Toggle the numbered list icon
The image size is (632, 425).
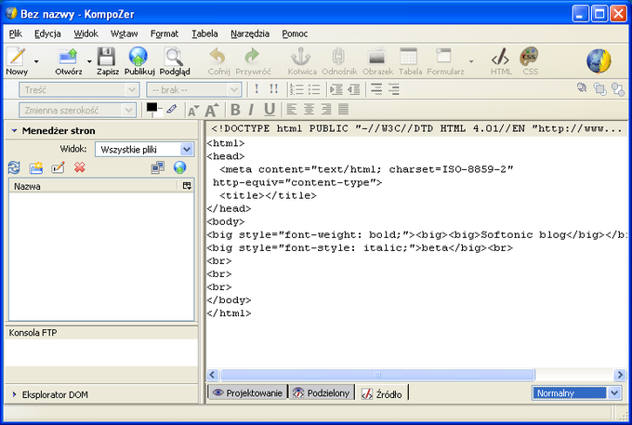(296, 89)
